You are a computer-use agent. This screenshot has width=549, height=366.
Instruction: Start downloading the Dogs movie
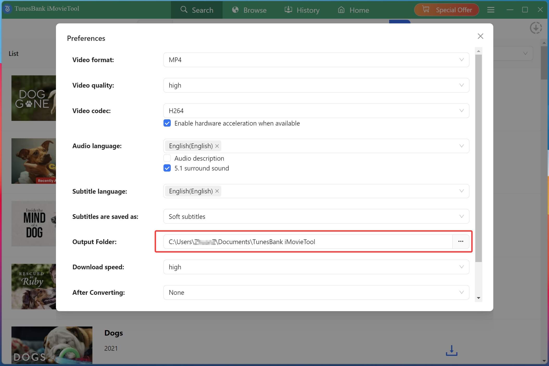(x=451, y=351)
